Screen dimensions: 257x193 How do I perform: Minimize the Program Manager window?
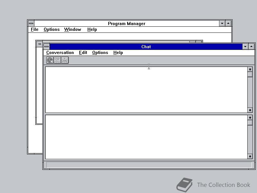point(222,23)
